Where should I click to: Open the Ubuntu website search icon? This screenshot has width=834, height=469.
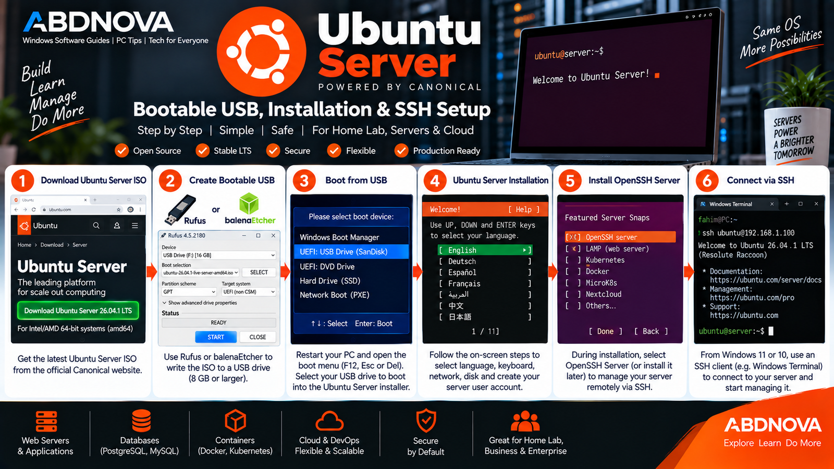96,226
